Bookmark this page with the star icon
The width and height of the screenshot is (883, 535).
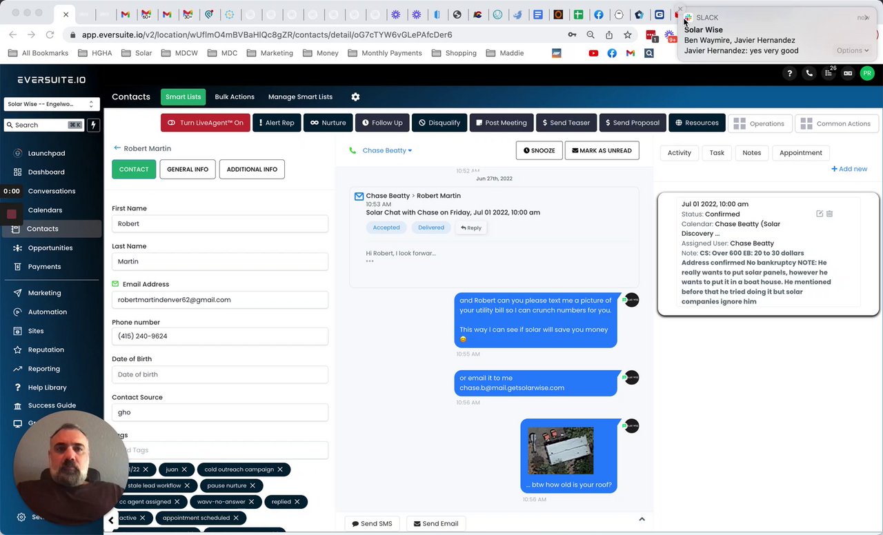click(x=628, y=34)
